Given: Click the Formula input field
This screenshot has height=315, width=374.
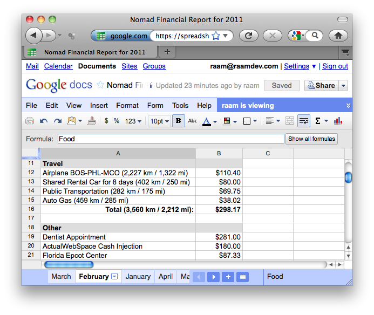Looking at the screenshot, I should (171, 139).
